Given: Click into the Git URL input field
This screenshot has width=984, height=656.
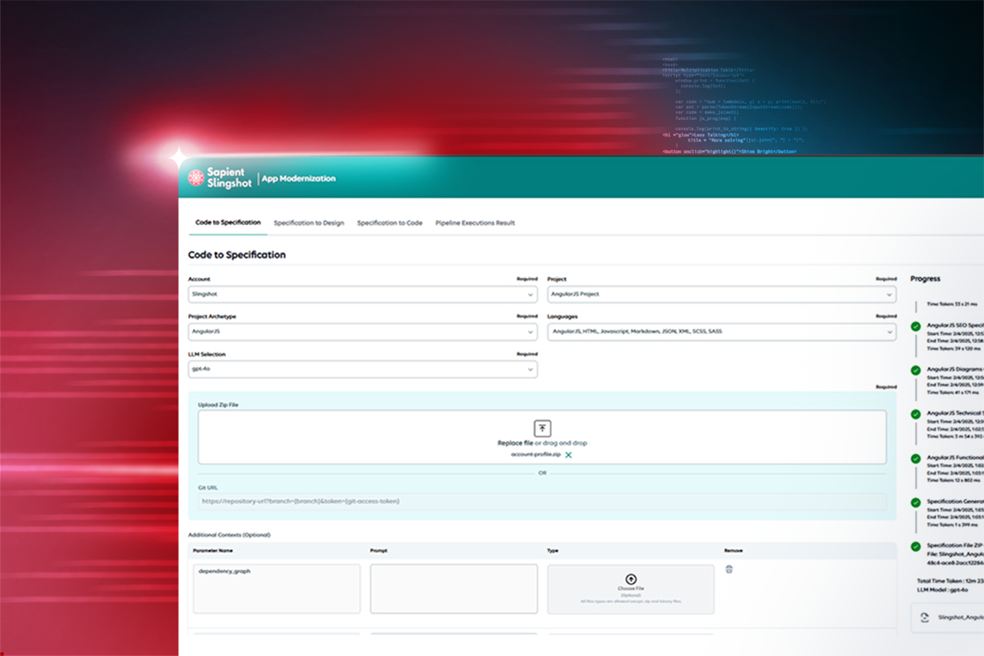Looking at the screenshot, I should click(x=542, y=502).
